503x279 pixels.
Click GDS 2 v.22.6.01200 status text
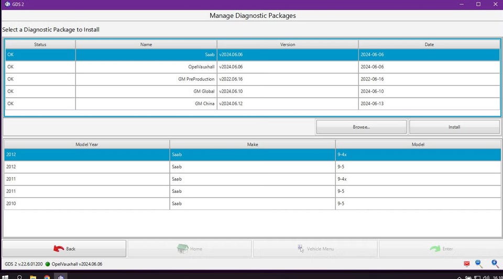click(24, 264)
